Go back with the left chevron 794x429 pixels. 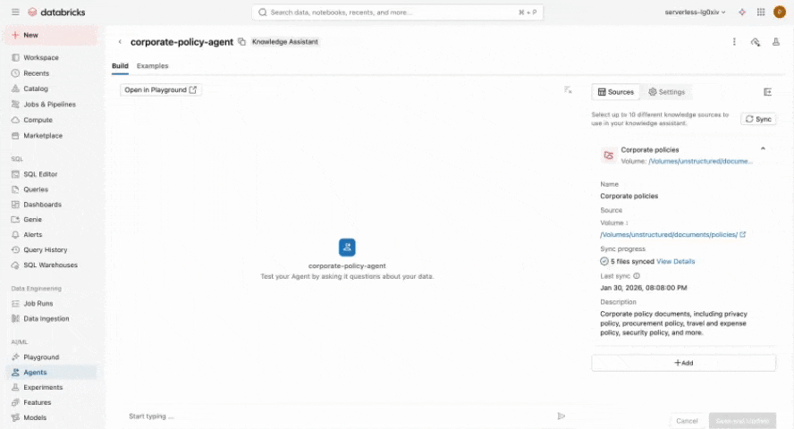click(x=120, y=42)
